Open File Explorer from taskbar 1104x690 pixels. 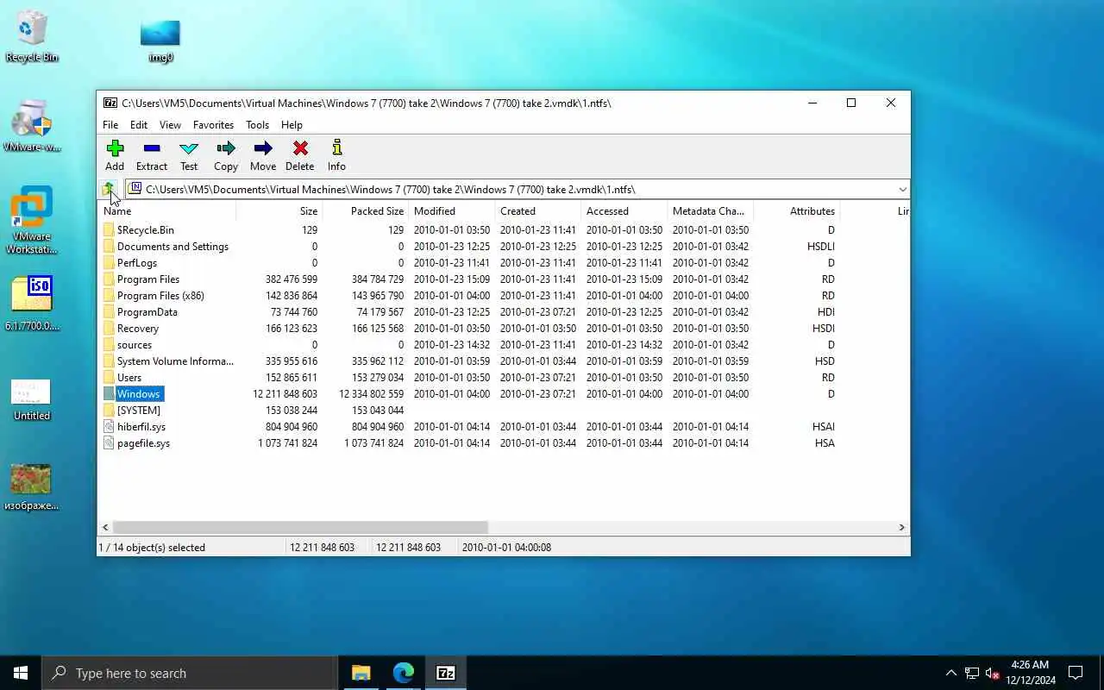[361, 673]
